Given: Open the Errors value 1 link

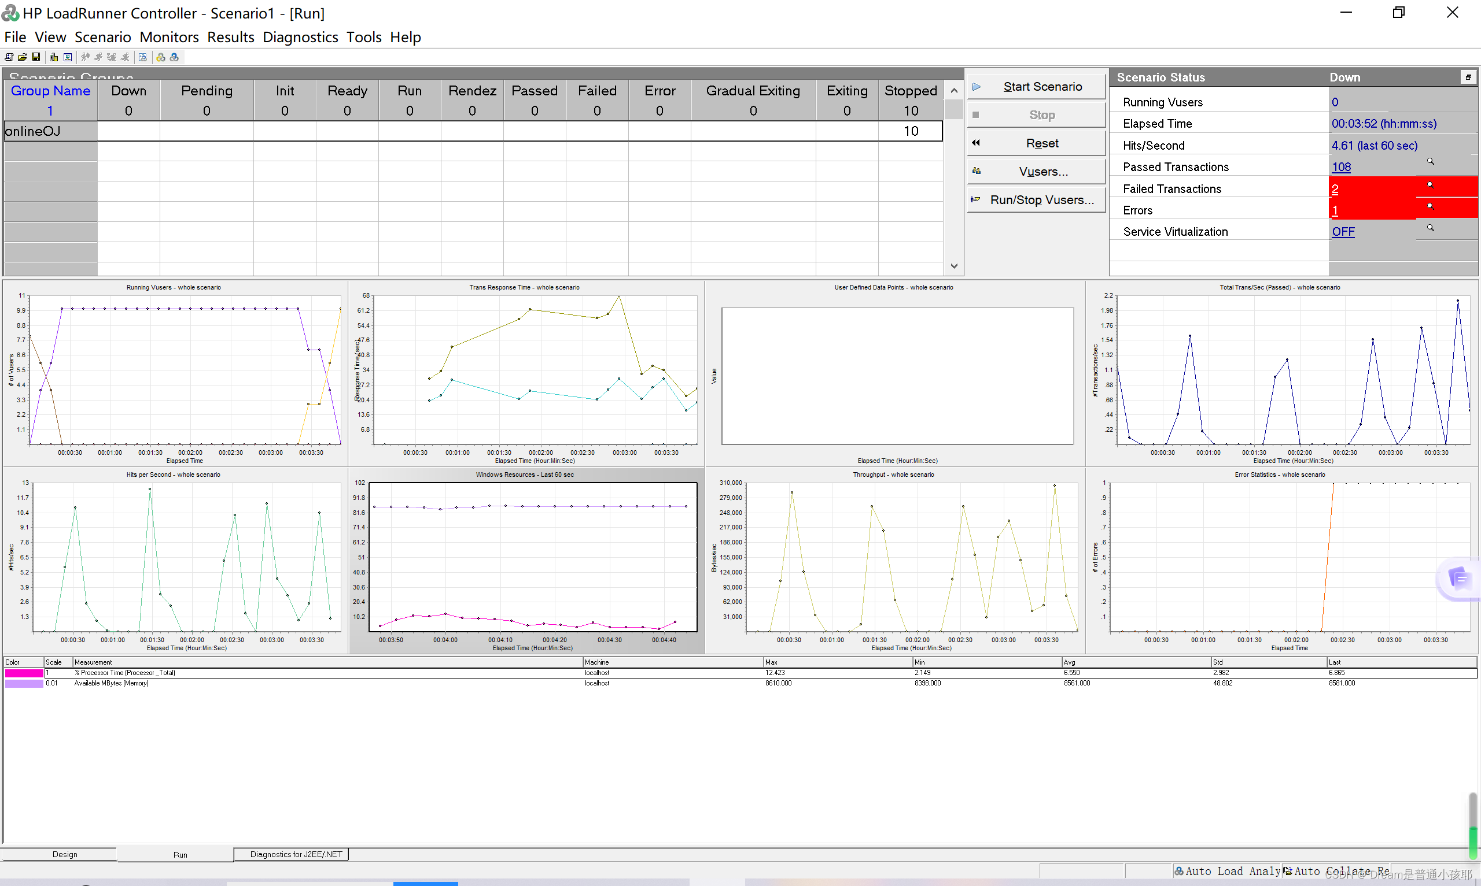Looking at the screenshot, I should pos(1335,210).
